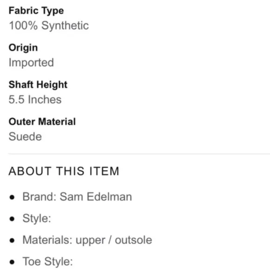Viewport: 270px width, 270px height.
Task: Click the bullet before Toe Style
Action: click(x=12, y=262)
